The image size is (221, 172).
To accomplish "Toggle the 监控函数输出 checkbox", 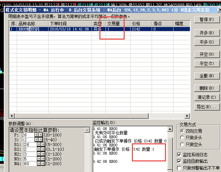I will tap(180, 161).
